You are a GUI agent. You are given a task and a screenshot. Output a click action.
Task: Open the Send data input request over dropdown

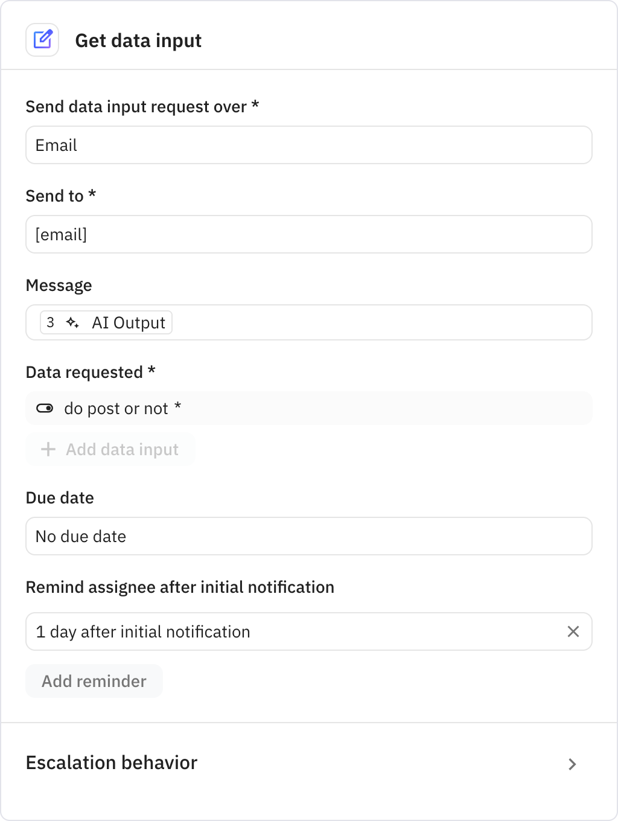tap(309, 145)
